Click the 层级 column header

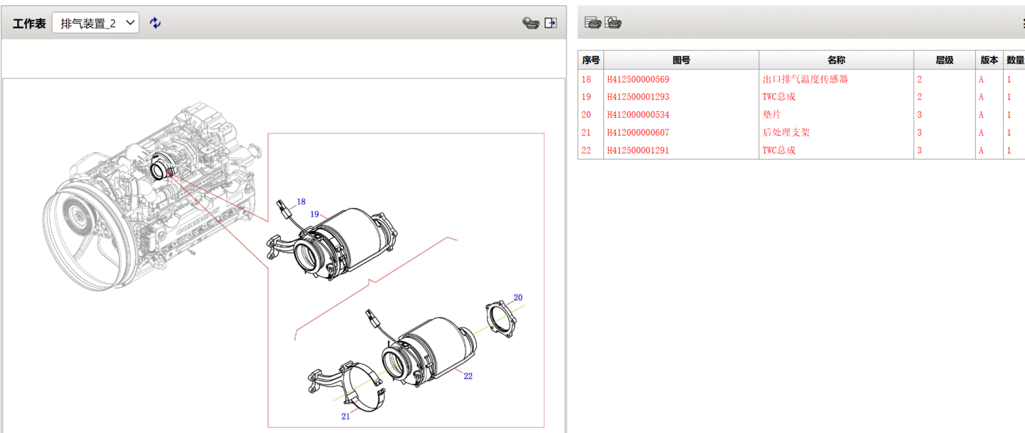[x=944, y=60]
